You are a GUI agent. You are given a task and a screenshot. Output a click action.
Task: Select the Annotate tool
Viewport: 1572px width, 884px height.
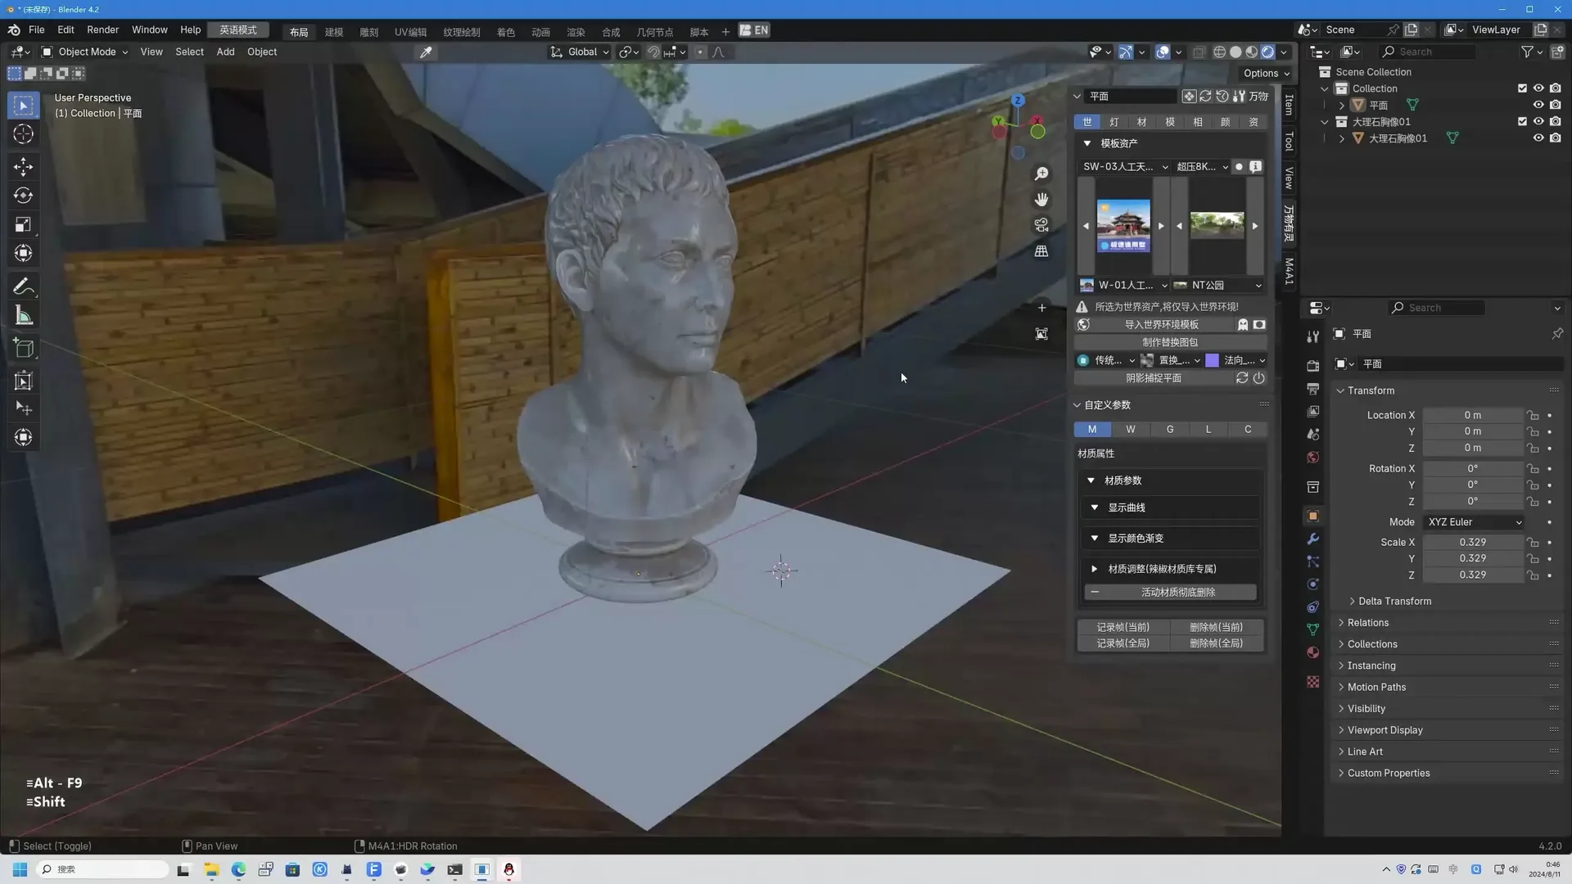pos(23,286)
